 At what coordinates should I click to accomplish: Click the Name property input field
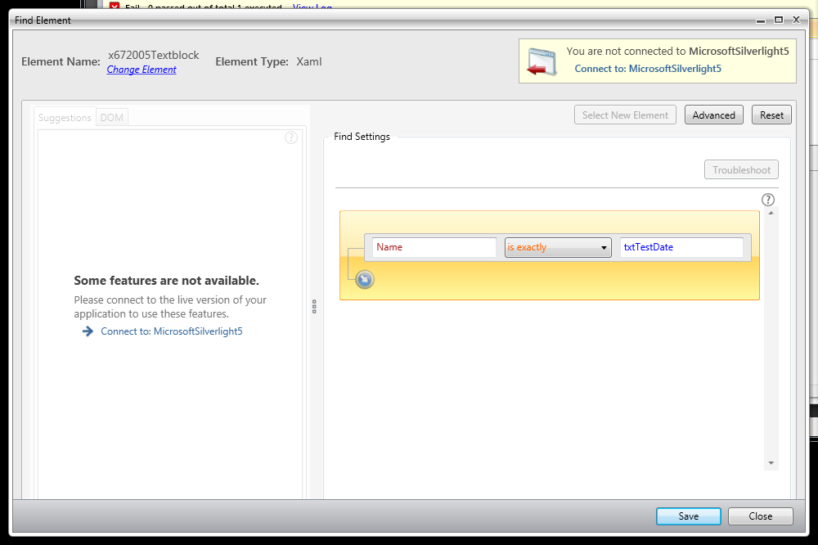[x=434, y=247]
